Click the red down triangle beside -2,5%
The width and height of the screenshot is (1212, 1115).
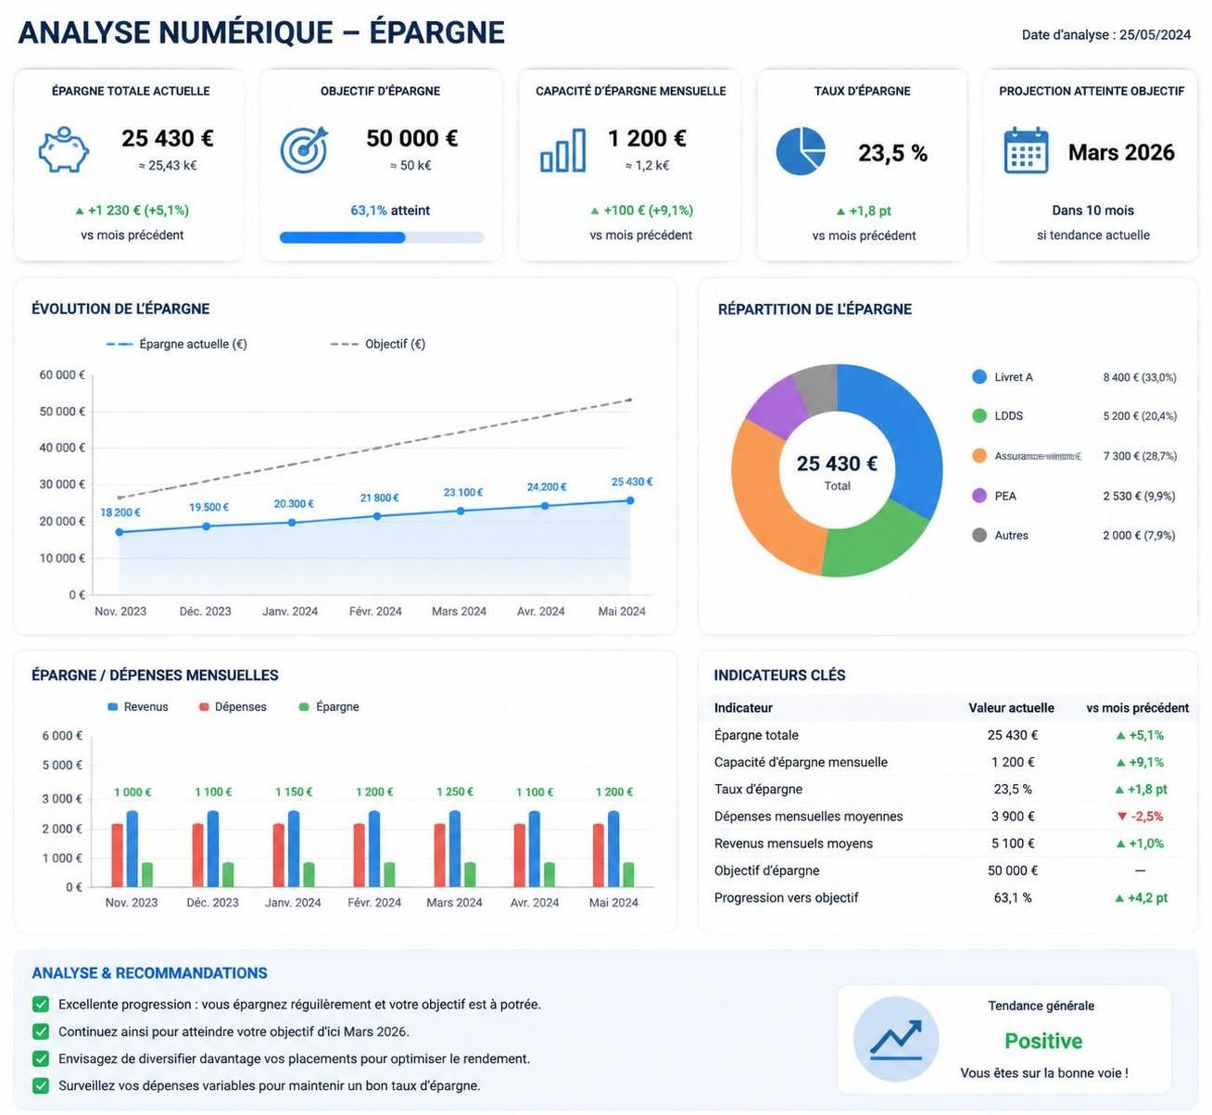(1122, 817)
